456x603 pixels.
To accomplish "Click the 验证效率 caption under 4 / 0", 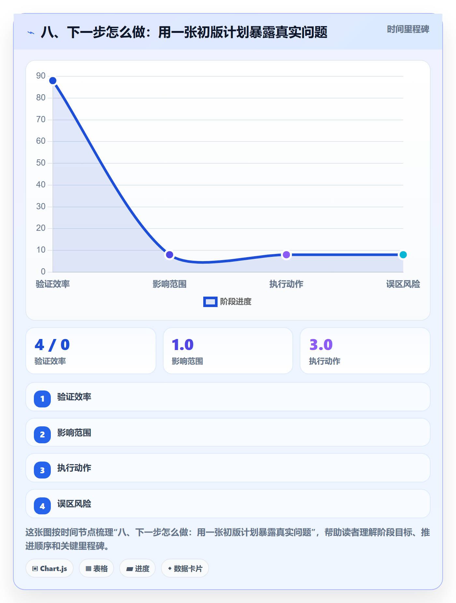I will click(50, 361).
